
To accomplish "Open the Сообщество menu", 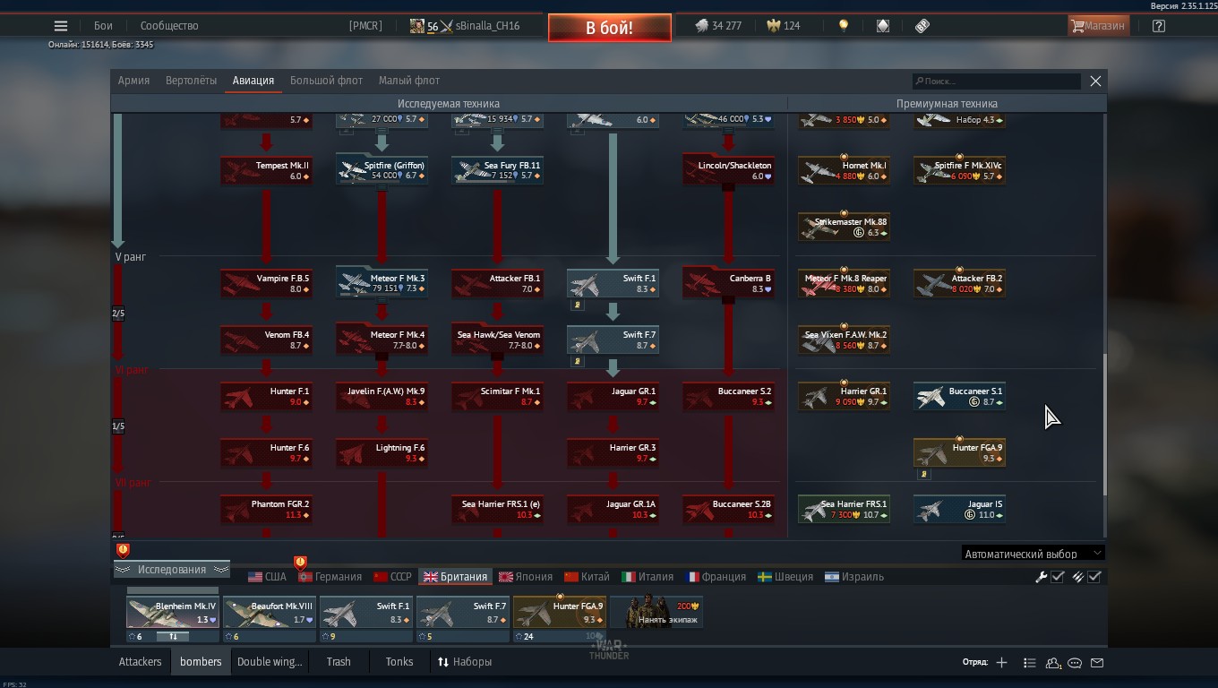I will point(169,26).
